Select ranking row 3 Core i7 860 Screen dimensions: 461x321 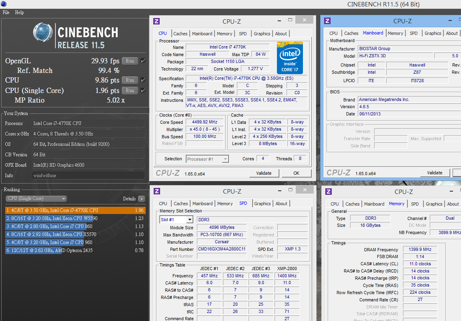click(75, 226)
